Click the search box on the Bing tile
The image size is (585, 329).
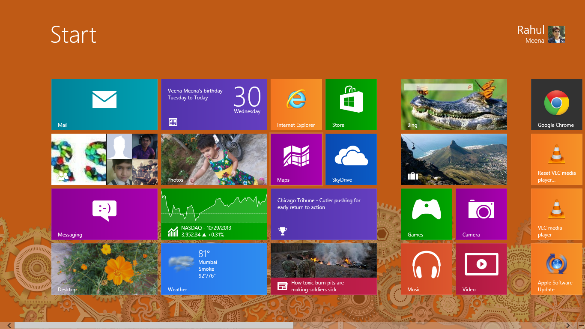(x=437, y=87)
